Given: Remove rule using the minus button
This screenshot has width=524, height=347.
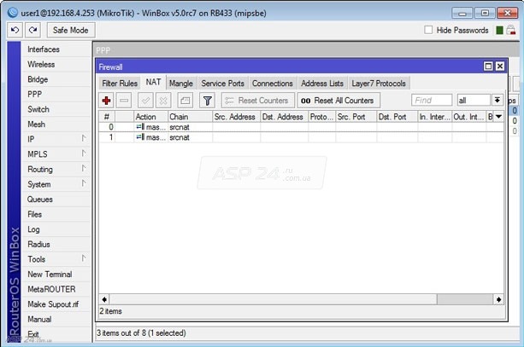Looking at the screenshot, I should [124, 101].
